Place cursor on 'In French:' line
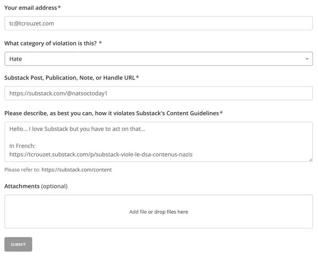This screenshot has height=256, width=318. (x=22, y=146)
